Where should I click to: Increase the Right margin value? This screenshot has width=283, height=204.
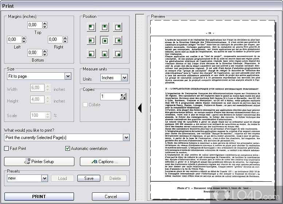coord(65,38)
